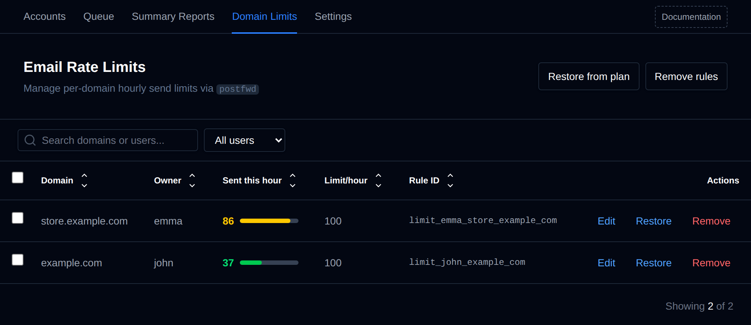Click the search magnifier icon
751x325 pixels.
tap(30, 140)
